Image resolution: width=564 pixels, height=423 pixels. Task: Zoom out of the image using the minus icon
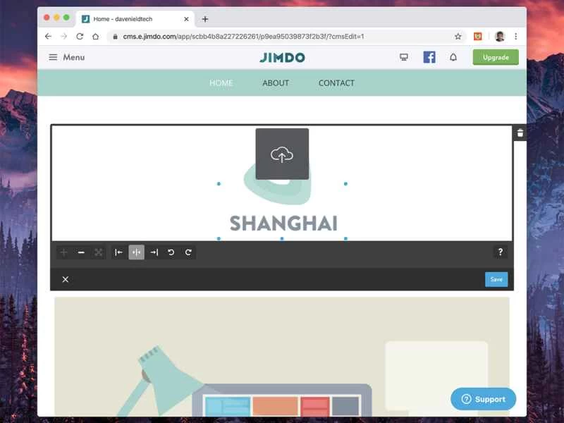tap(81, 252)
